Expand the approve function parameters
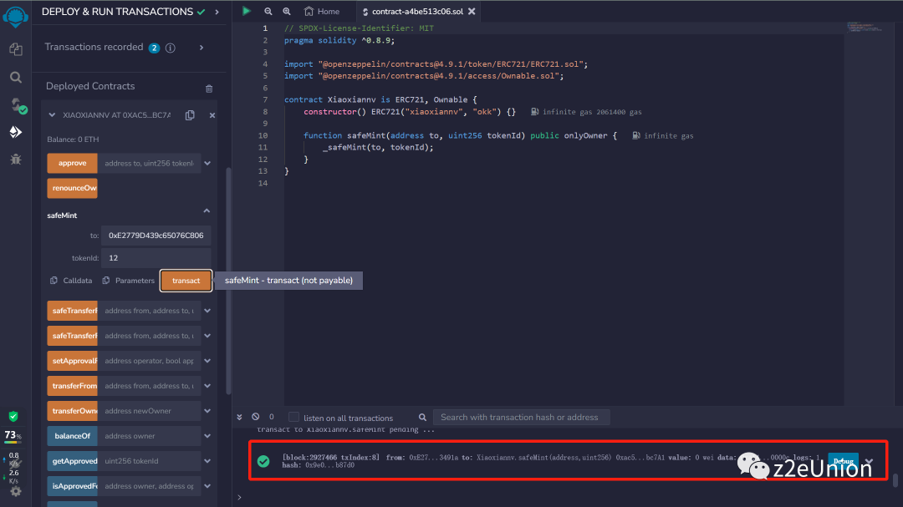 coord(207,163)
